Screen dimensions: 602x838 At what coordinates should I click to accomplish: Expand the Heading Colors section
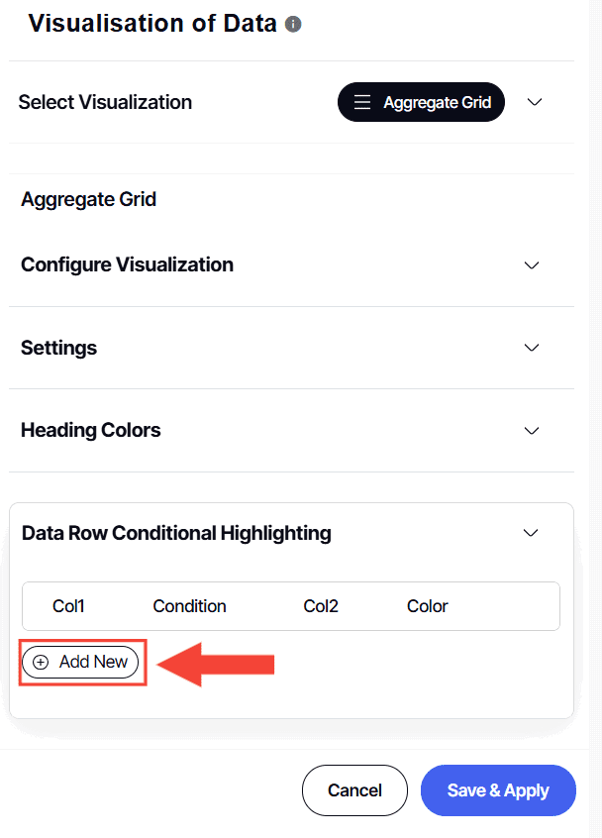click(532, 431)
